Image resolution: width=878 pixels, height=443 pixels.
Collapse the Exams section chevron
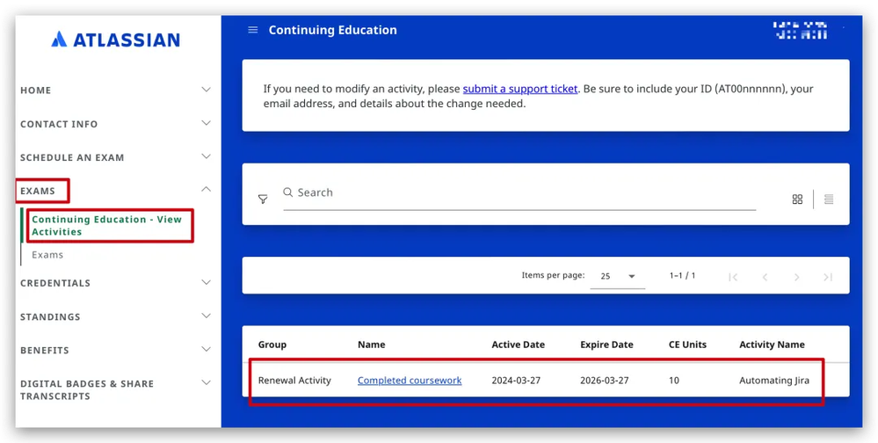[x=206, y=189]
